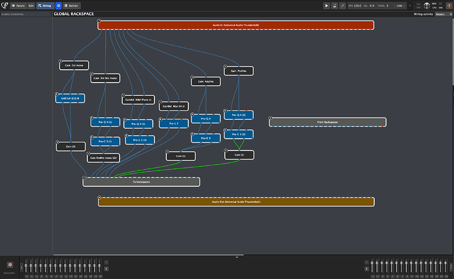Switch to the Wiring view
This screenshot has width=454, height=279.
coord(45,5)
